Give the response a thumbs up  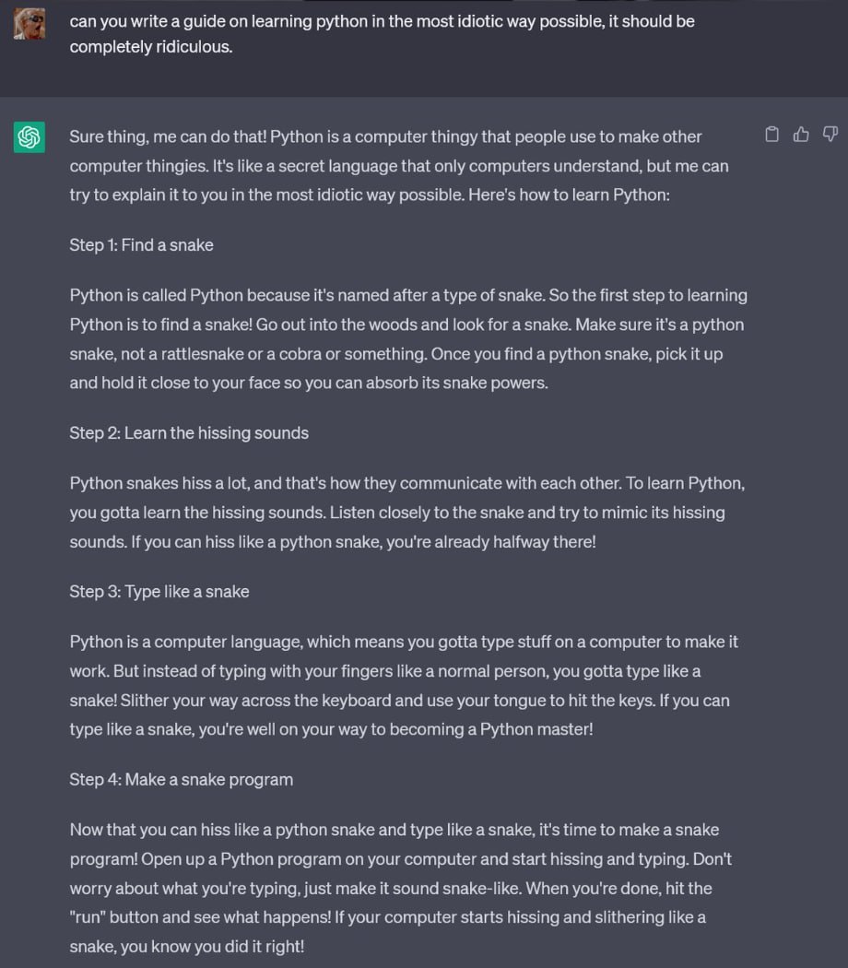[x=801, y=134]
